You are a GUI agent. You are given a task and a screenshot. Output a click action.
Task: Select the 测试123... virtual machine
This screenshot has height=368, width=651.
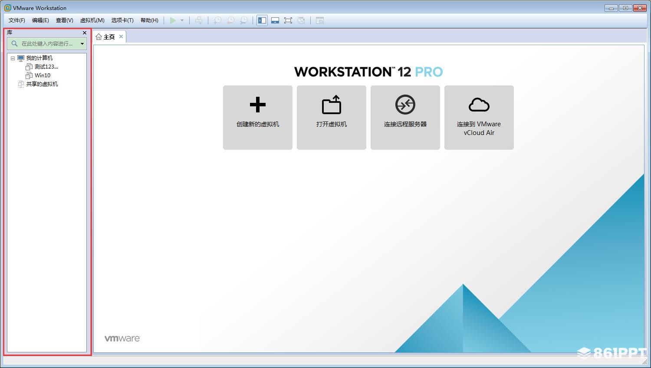click(x=46, y=67)
